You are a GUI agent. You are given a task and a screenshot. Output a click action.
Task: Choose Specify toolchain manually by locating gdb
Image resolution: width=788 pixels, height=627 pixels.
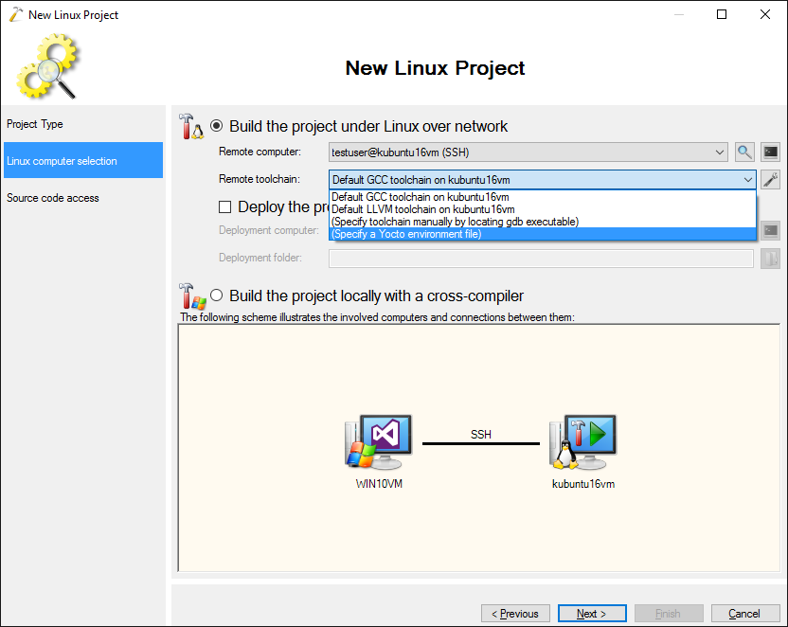[x=543, y=222]
